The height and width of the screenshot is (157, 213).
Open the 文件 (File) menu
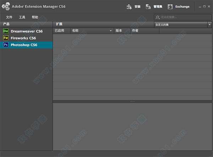9,17
